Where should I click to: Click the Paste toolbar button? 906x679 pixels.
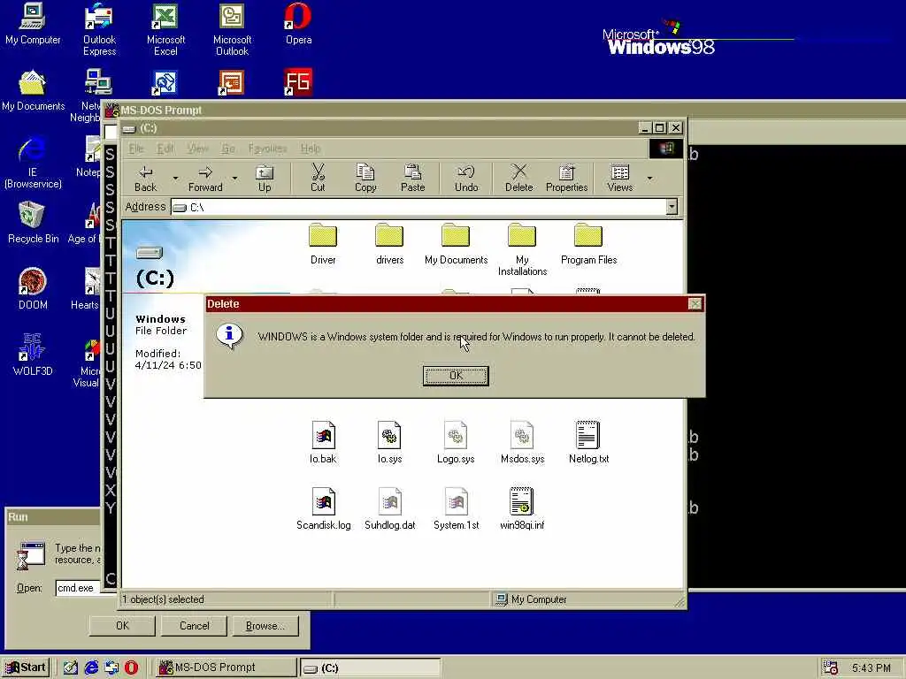coord(412,179)
